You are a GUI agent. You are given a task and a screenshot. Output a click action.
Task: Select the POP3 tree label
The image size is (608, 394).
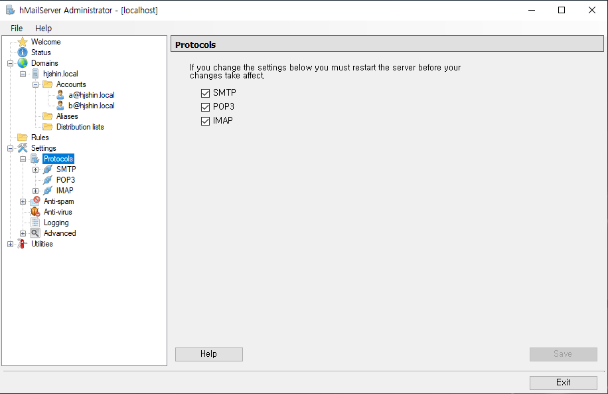click(x=66, y=180)
